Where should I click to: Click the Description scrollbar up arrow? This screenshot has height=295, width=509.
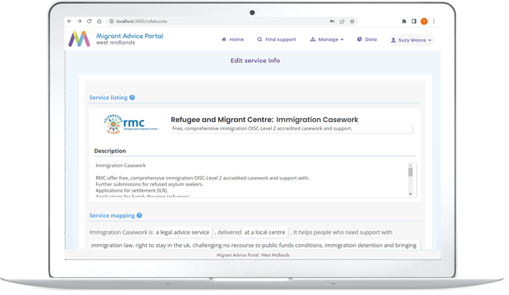click(410, 165)
